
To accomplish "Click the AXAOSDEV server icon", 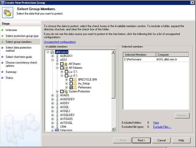I will 57,99.
